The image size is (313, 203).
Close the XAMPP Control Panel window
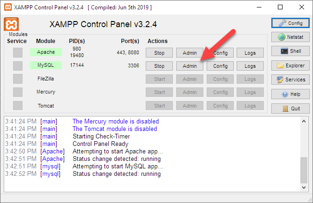click(302, 7)
